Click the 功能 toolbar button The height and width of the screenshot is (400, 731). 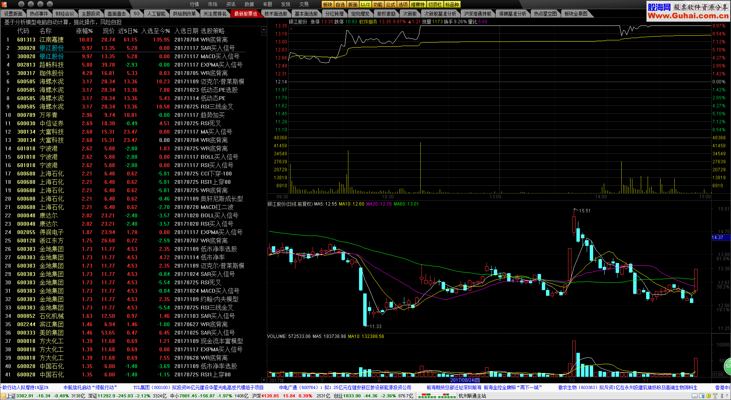[x=378, y=5]
